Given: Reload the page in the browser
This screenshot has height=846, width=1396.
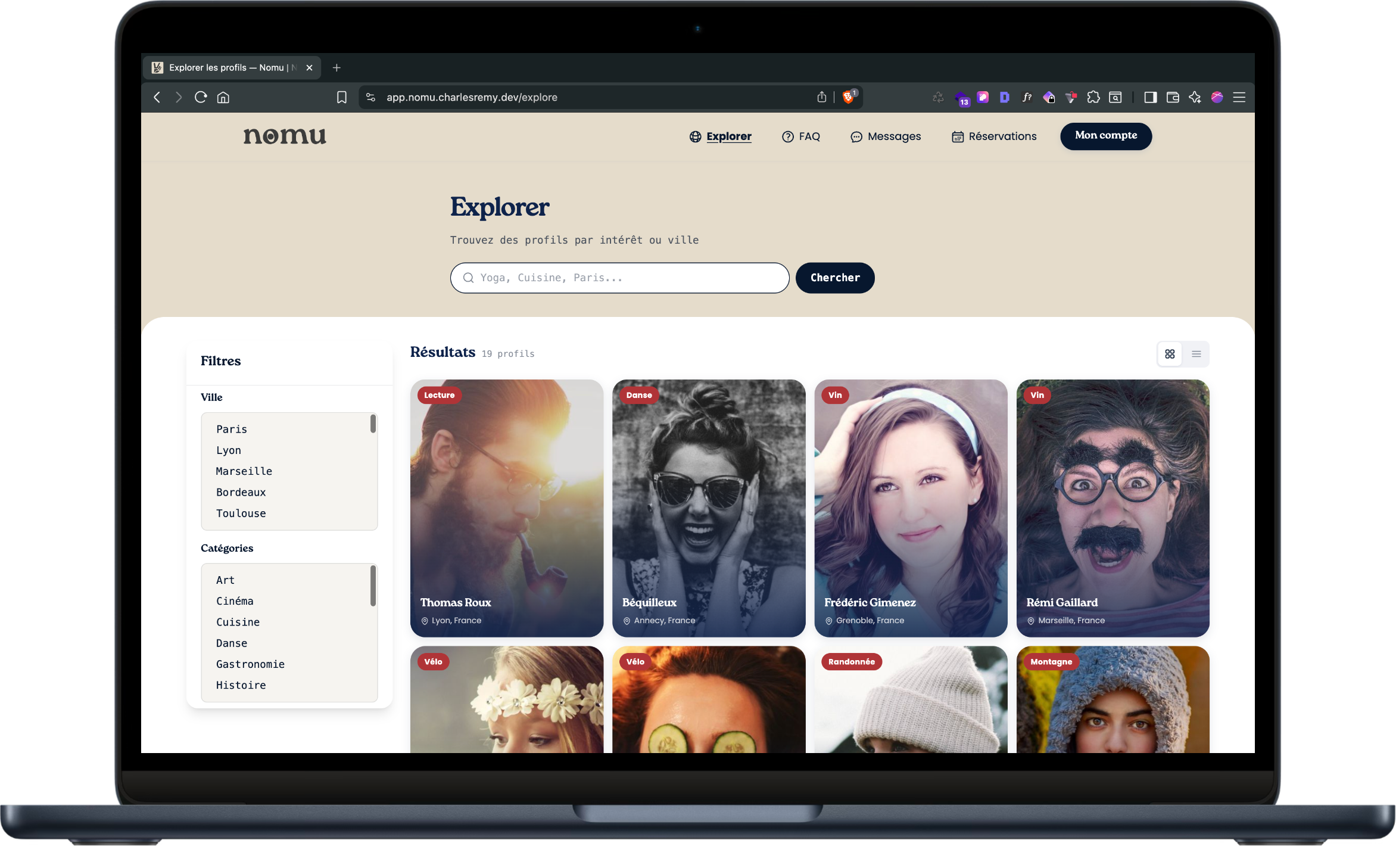Looking at the screenshot, I should [201, 97].
